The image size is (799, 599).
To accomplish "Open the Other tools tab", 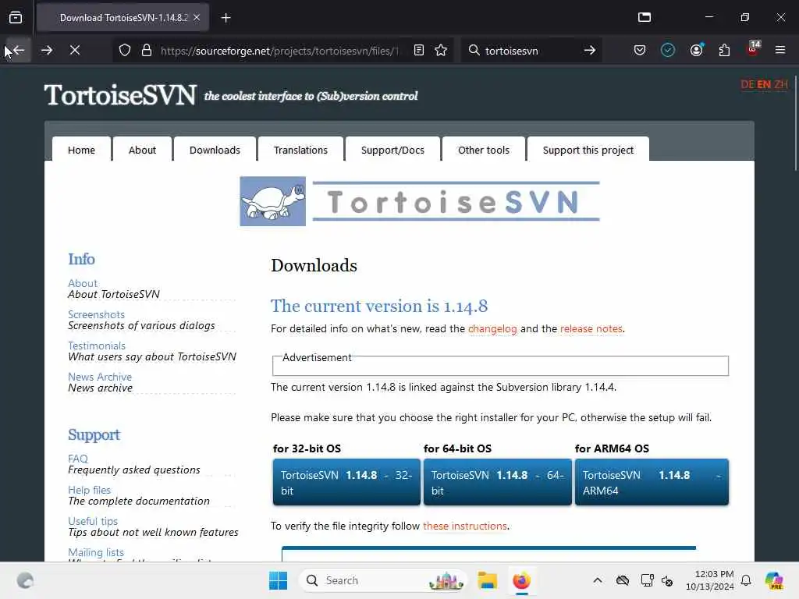I will pyautogui.click(x=484, y=150).
